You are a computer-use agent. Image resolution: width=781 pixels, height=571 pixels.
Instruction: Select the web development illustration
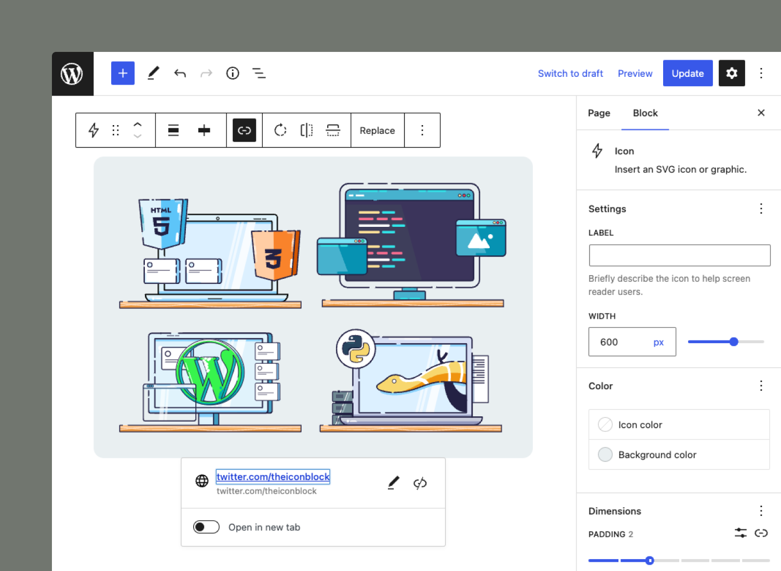(313, 307)
